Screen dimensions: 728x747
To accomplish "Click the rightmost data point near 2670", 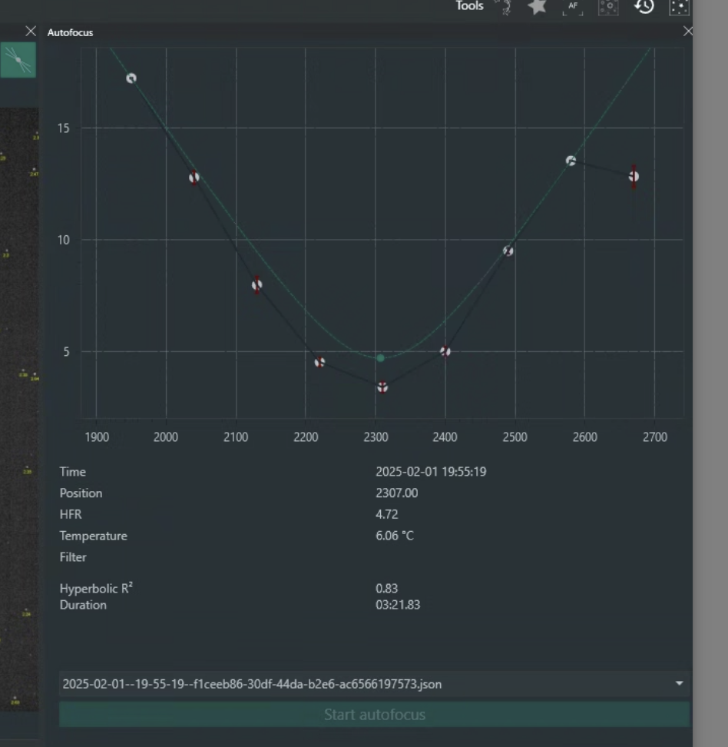I will click(x=634, y=176).
